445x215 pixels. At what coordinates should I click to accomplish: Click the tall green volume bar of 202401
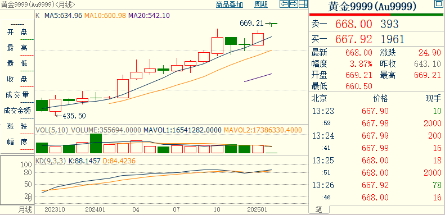[x=96, y=143]
